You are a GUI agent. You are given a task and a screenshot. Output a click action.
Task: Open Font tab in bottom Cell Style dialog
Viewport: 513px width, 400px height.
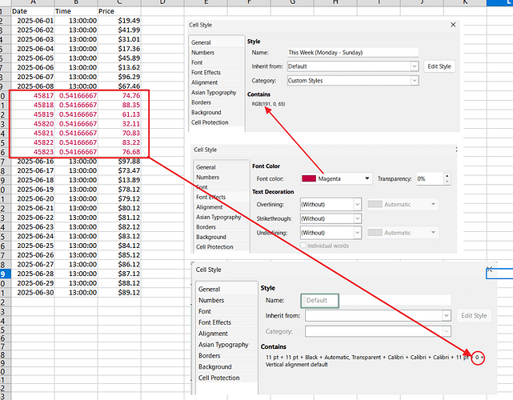[205, 311]
